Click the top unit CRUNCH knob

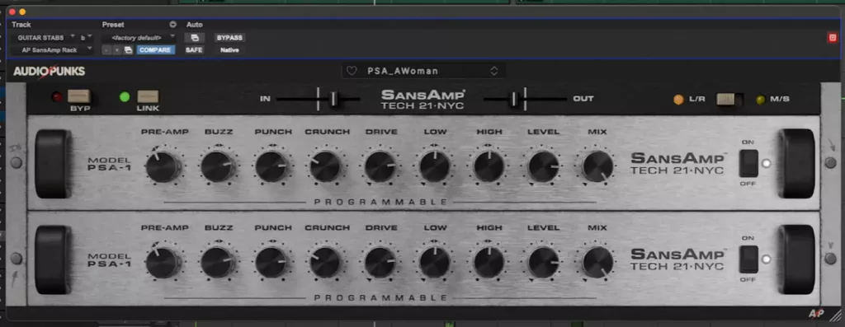(x=325, y=166)
